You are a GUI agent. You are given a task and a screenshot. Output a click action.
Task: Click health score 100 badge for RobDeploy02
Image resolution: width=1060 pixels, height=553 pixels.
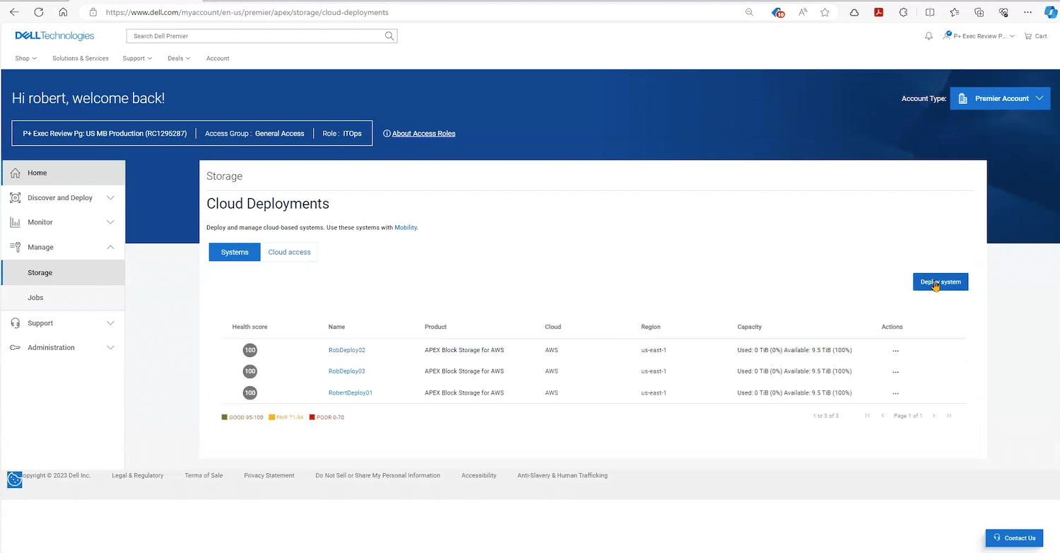pyautogui.click(x=249, y=350)
